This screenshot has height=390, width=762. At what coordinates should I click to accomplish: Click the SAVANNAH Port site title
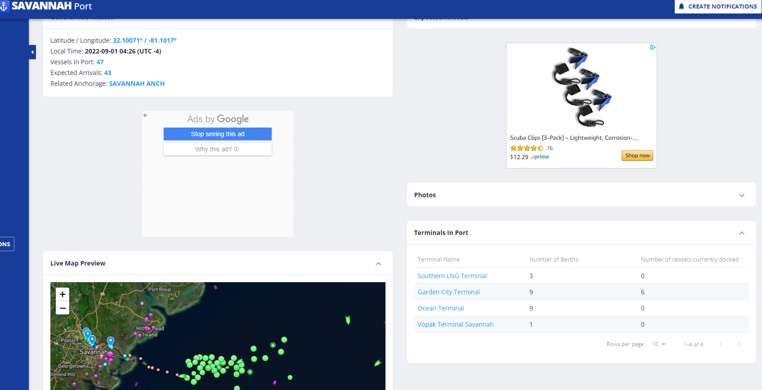(x=52, y=6)
